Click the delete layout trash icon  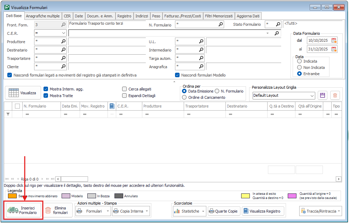(x=334, y=95)
